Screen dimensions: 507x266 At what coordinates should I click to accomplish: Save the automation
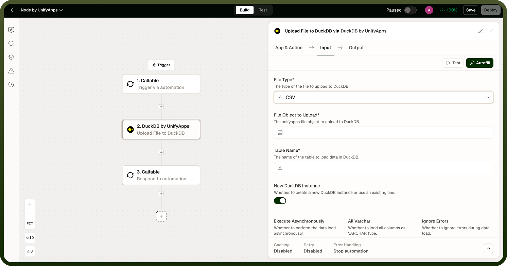471,10
